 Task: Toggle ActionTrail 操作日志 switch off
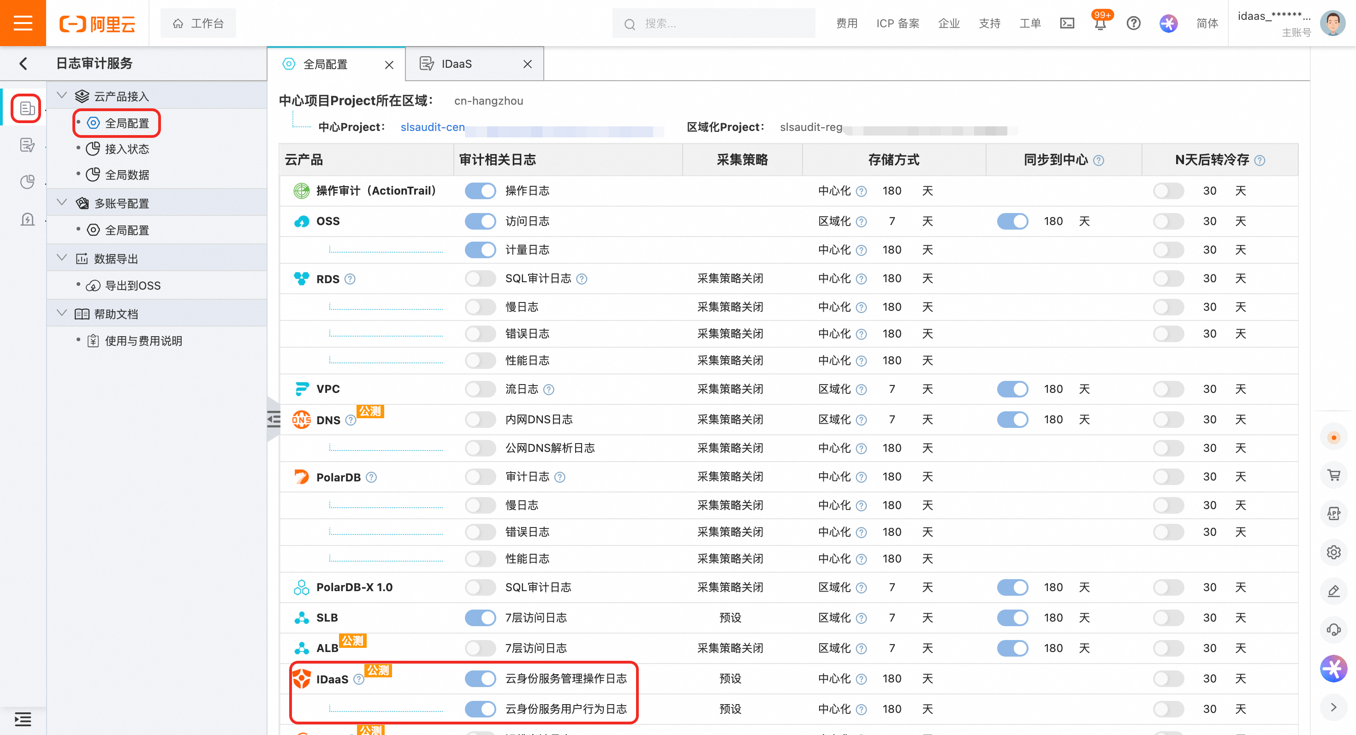coord(480,190)
